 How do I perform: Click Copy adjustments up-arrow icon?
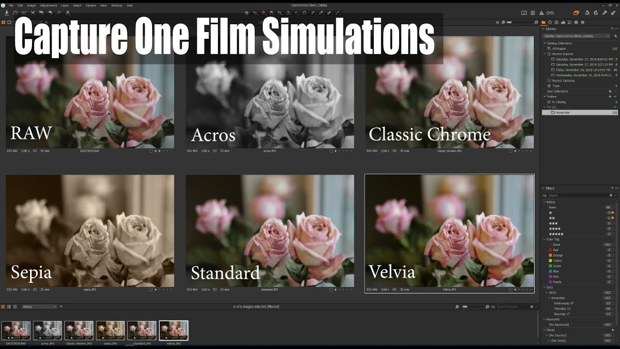[604, 13]
